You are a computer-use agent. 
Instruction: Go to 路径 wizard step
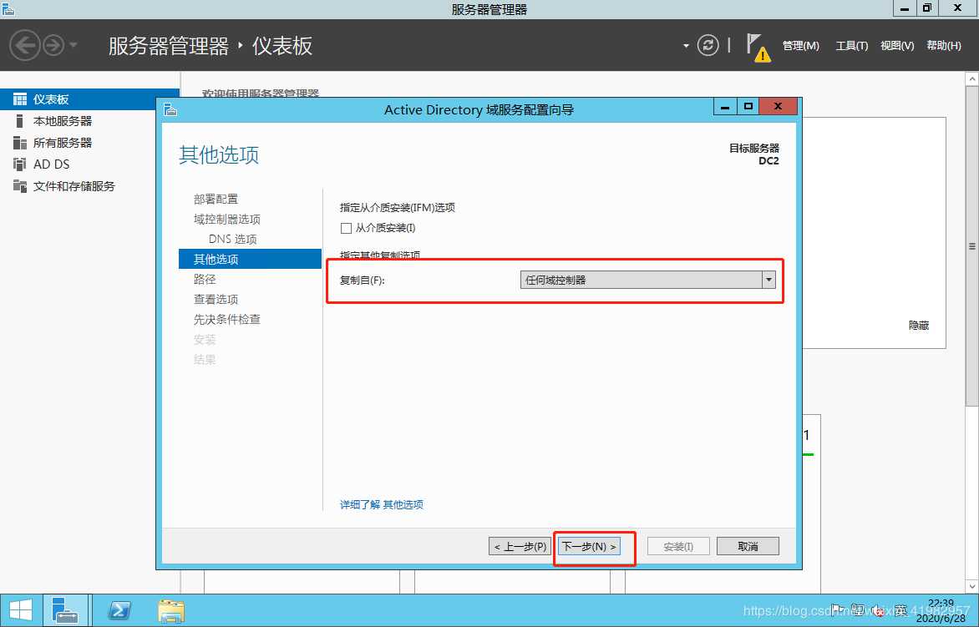204,279
